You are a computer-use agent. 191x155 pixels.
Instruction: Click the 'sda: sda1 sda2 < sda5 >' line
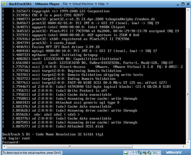coord(41,115)
